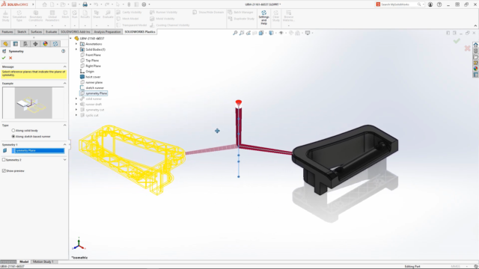Enable the Symmetry 2 checkbox
479x269 pixels.
coord(4,159)
